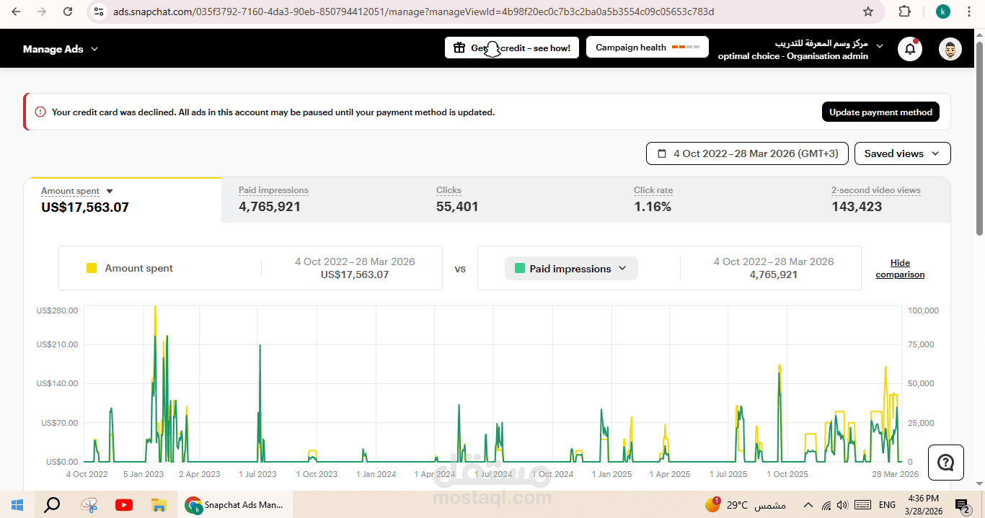Open the Wi-Fi network tray icon
This screenshot has width=985, height=518.
click(826, 505)
